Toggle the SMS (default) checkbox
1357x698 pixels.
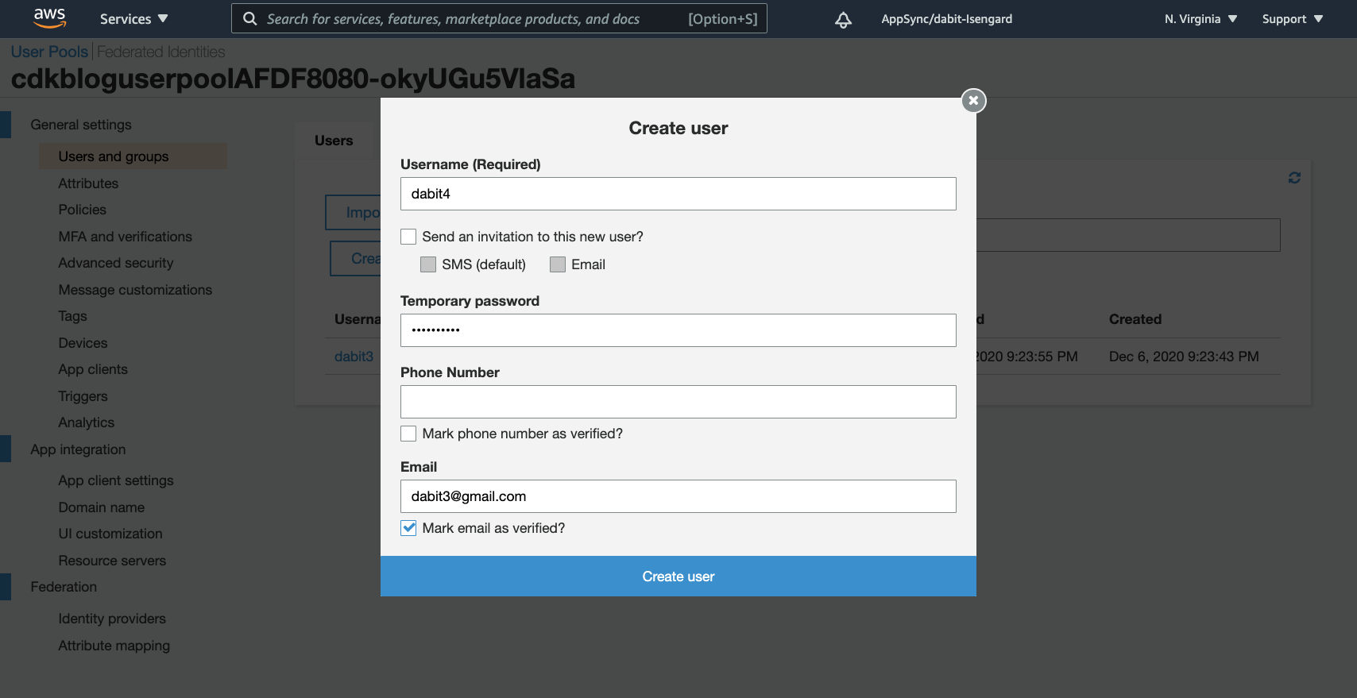tap(428, 264)
